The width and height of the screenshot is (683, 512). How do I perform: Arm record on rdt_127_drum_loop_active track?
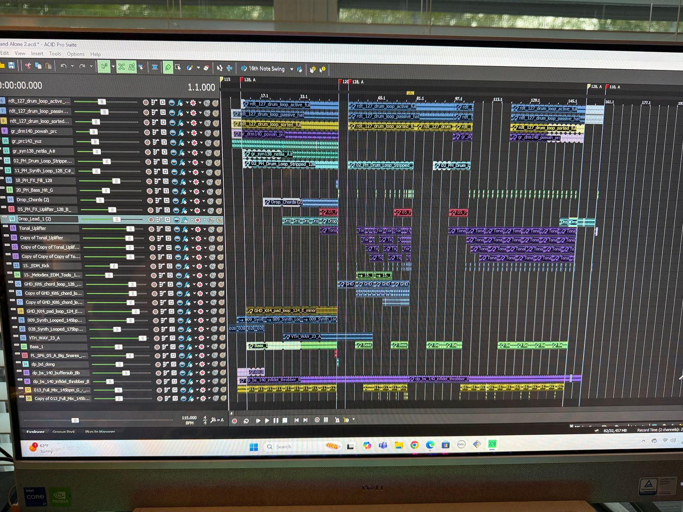point(146,102)
